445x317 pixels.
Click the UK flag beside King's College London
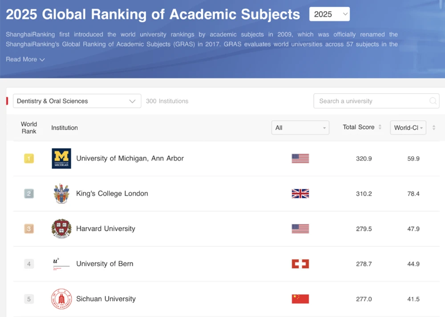point(300,193)
